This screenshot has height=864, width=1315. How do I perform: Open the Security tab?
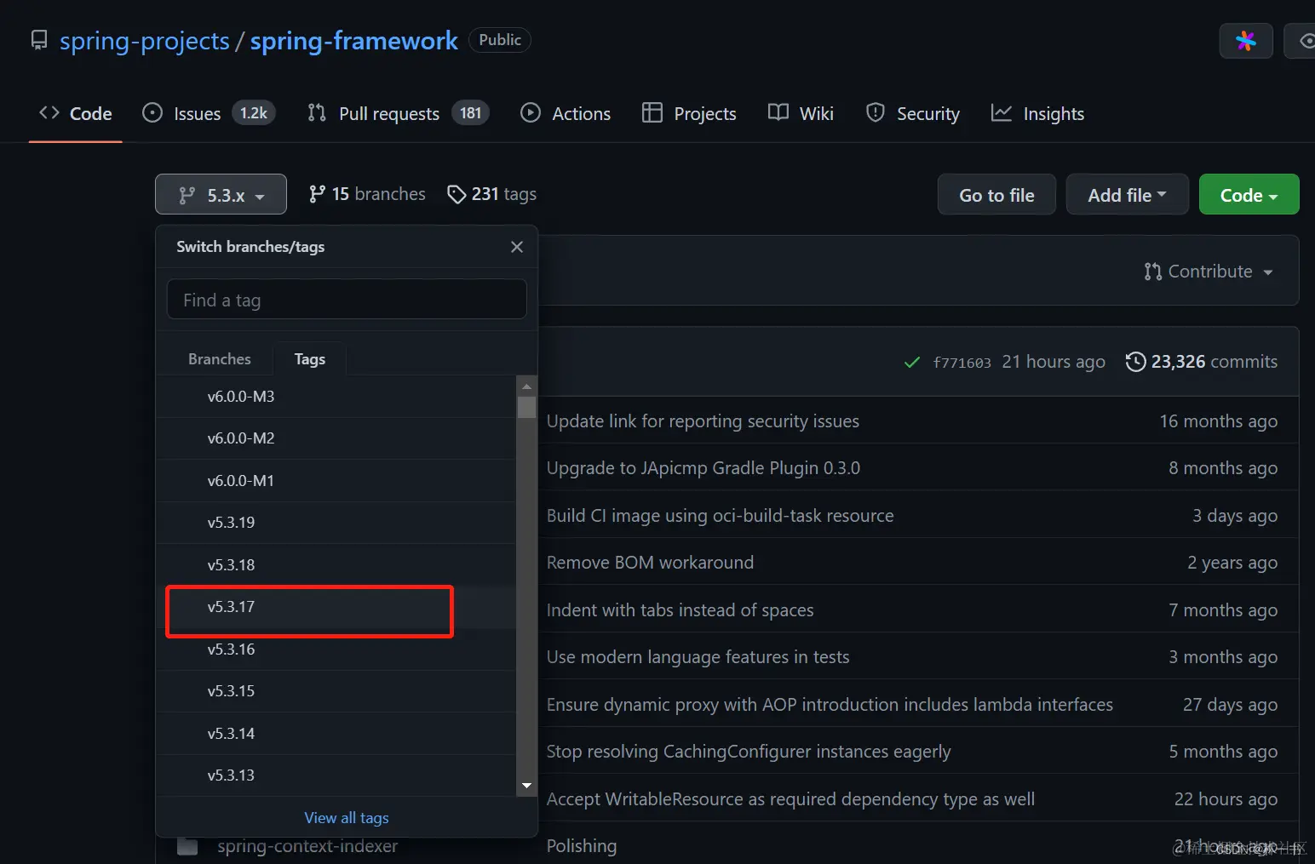(912, 113)
